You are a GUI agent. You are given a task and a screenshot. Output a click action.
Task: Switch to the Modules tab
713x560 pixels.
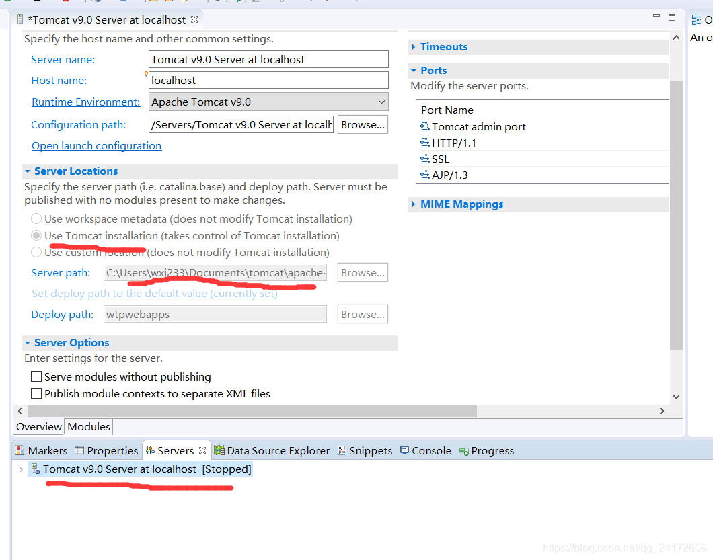pyautogui.click(x=89, y=426)
